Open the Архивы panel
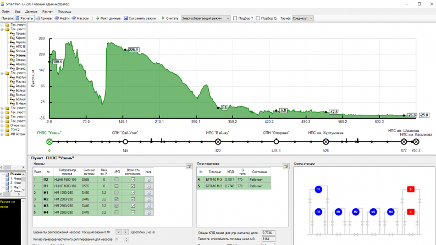This screenshot has width=436, height=245. pos(44,18)
